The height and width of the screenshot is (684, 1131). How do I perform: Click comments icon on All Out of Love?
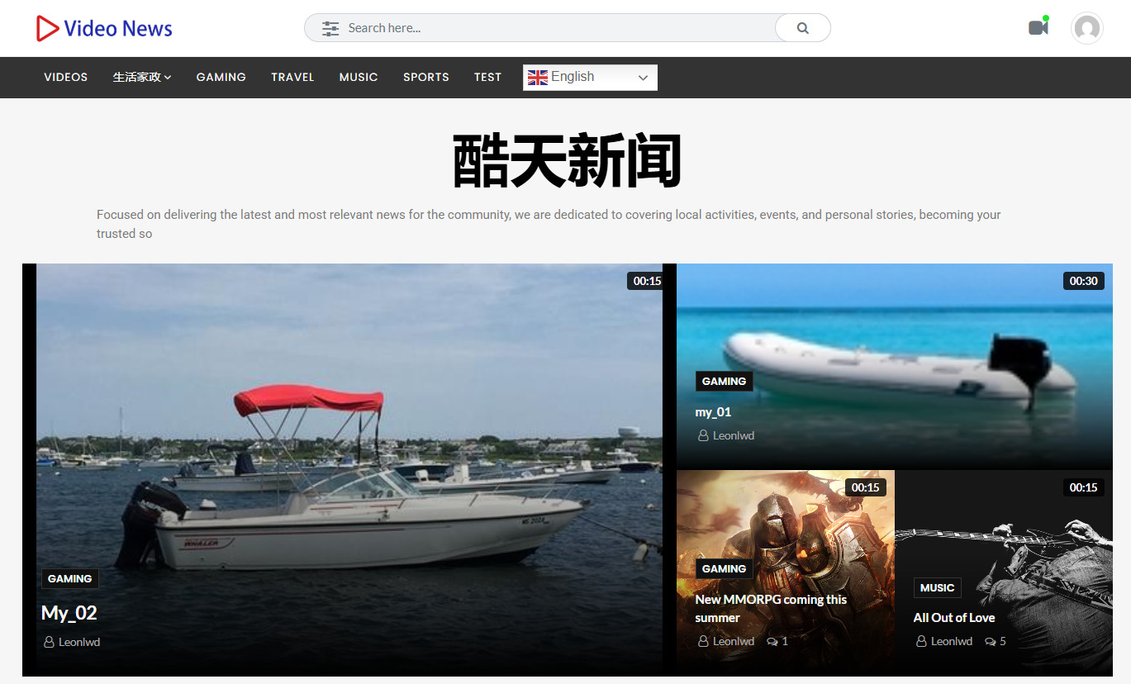[x=991, y=641]
